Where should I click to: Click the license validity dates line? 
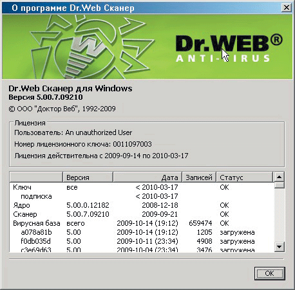click(x=101, y=156)
